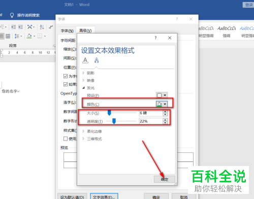254x199 pixels.
Task: Toggle the 如果 grid checkbox
Action: [x=66, y=84]
